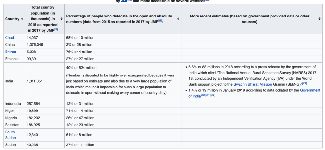Select India population value 1,311,051
Viewport: 325px width, 150px height.
[35, 81]
